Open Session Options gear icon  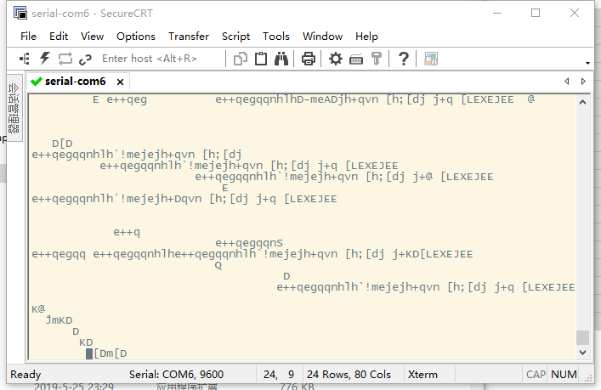click(x=336, y=59)
